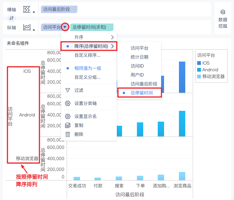The height and width of the screenshot is (200, 234).
Task: Click the vertical axis line chart icon
Action: tap(27, 27)
